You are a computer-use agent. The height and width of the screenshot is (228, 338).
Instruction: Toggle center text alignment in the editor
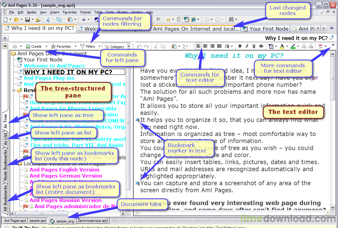[x=205, y=46]
